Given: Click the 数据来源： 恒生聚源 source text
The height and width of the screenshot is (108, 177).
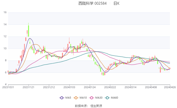Looking at the screenshot, I should (88, 105).
